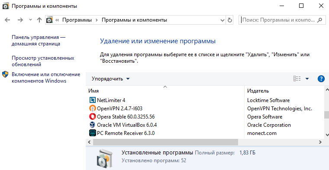Go up one level with the Up arrow
This screenshot has width=329, height=170.
coord(39,20)
